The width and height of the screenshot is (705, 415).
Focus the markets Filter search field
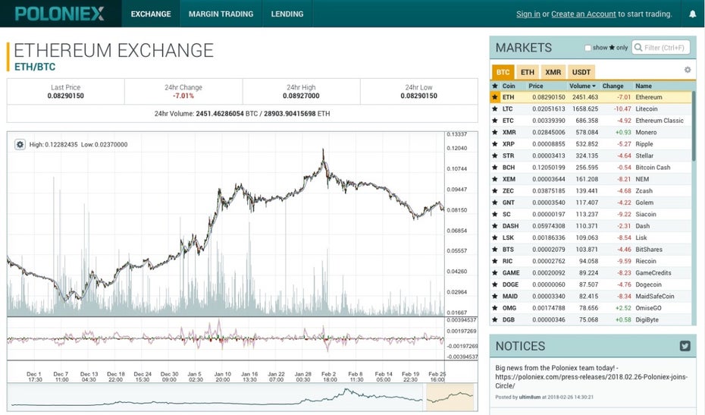pos(660,48)
